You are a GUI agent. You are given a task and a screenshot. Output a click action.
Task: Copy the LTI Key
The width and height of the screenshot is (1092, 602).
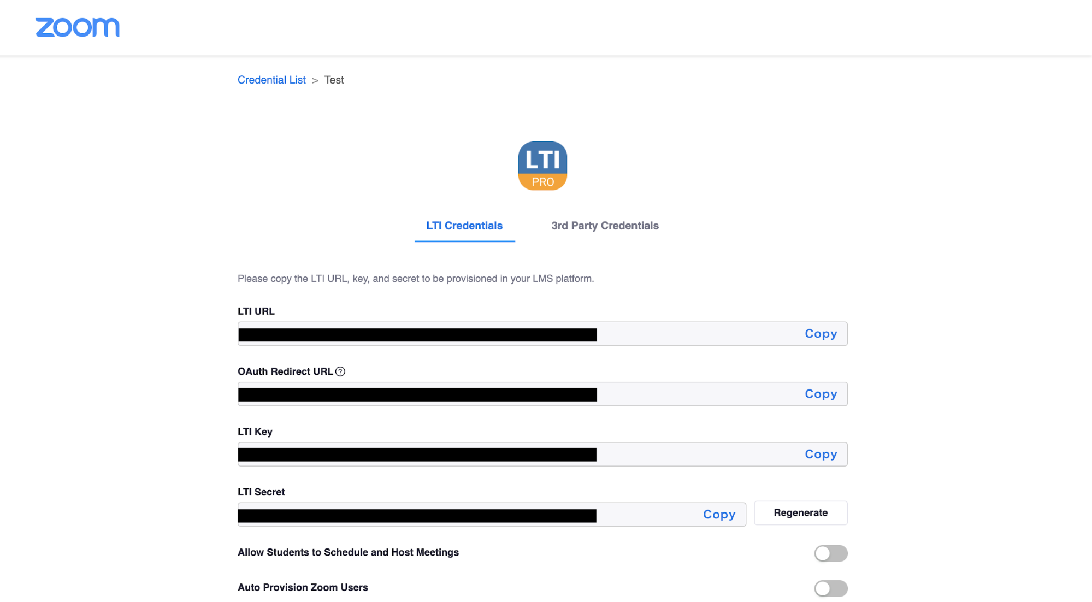[x=821, y=454]
